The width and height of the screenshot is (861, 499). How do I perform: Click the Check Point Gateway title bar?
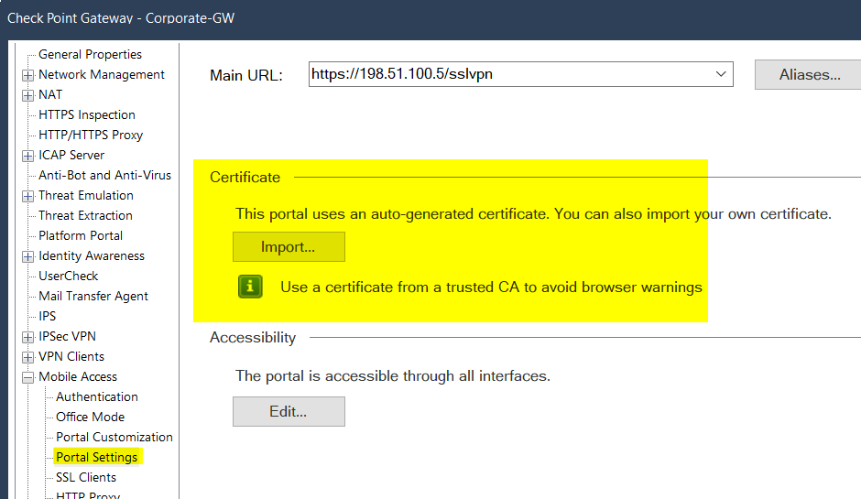[430, 18]
